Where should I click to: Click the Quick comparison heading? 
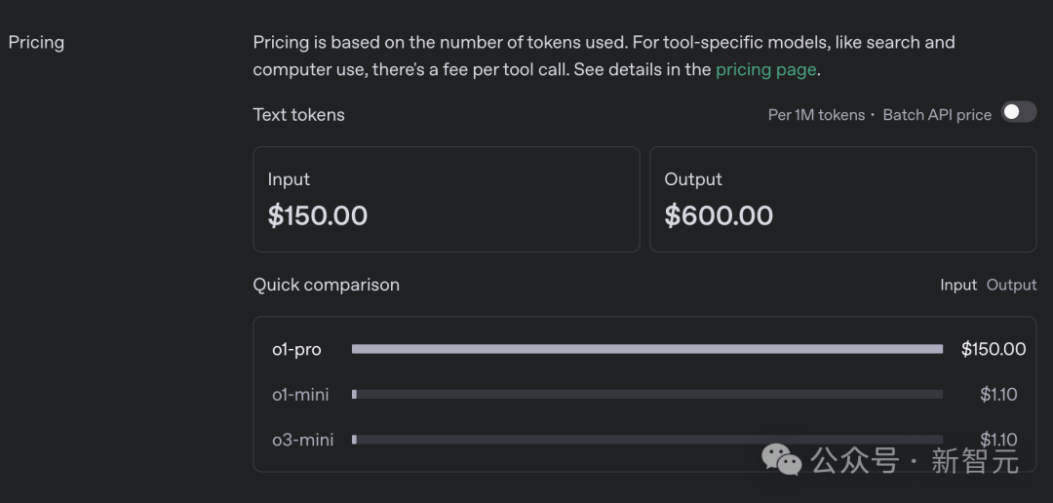click(x=326, y=285)
